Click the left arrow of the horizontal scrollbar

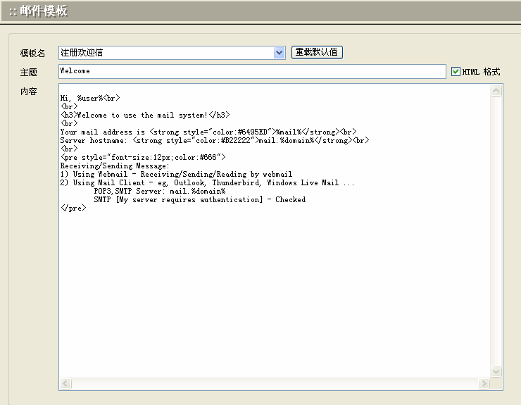pyautogui.click(x=65, y=384)
